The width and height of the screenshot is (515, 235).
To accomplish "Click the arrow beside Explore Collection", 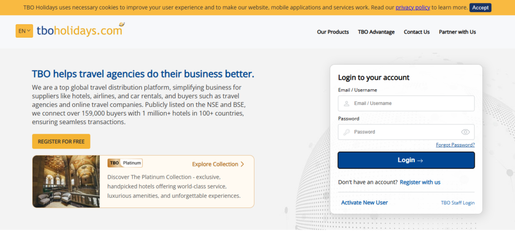I will [242, 164].
